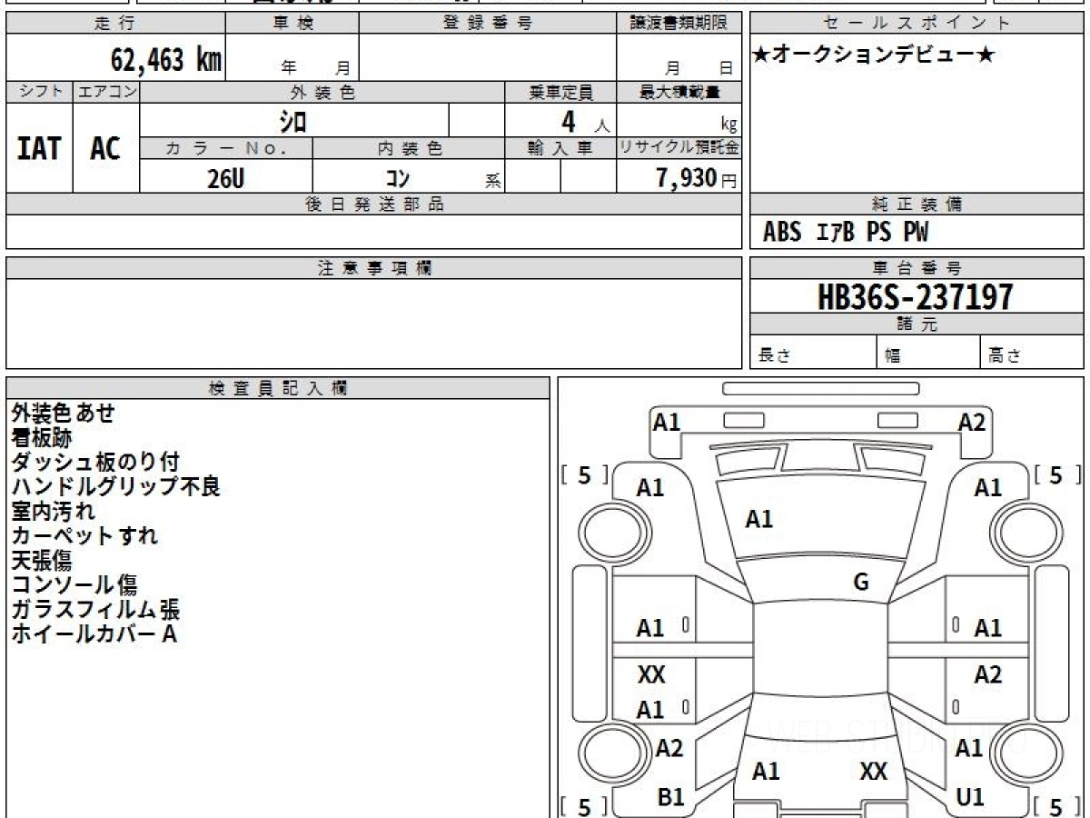Select the 走行 header cell
This screenshot has width=1090, height=818.
115,24
